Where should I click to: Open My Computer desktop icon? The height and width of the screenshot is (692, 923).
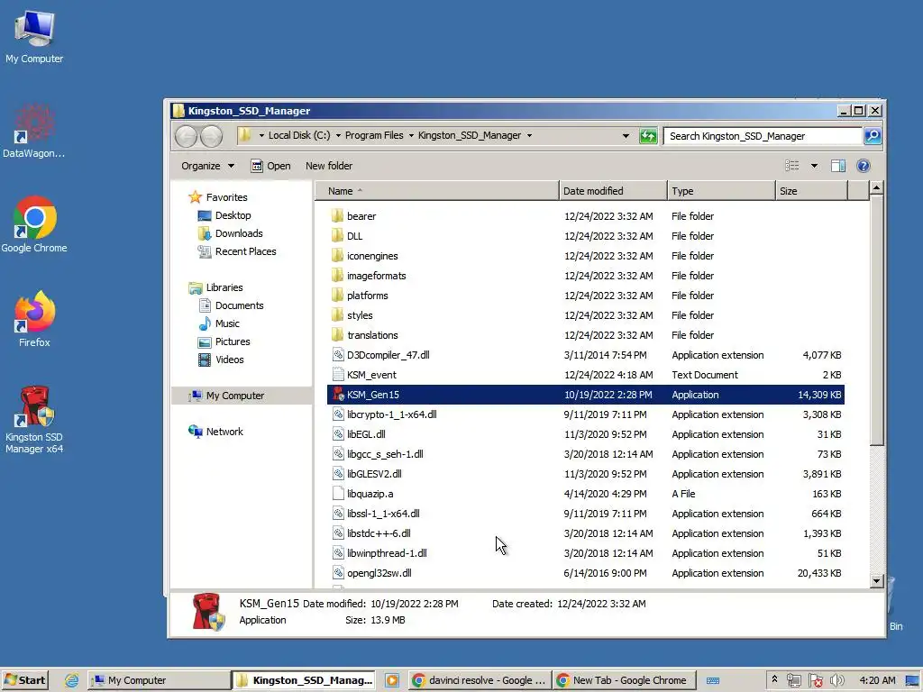point(34,37)
